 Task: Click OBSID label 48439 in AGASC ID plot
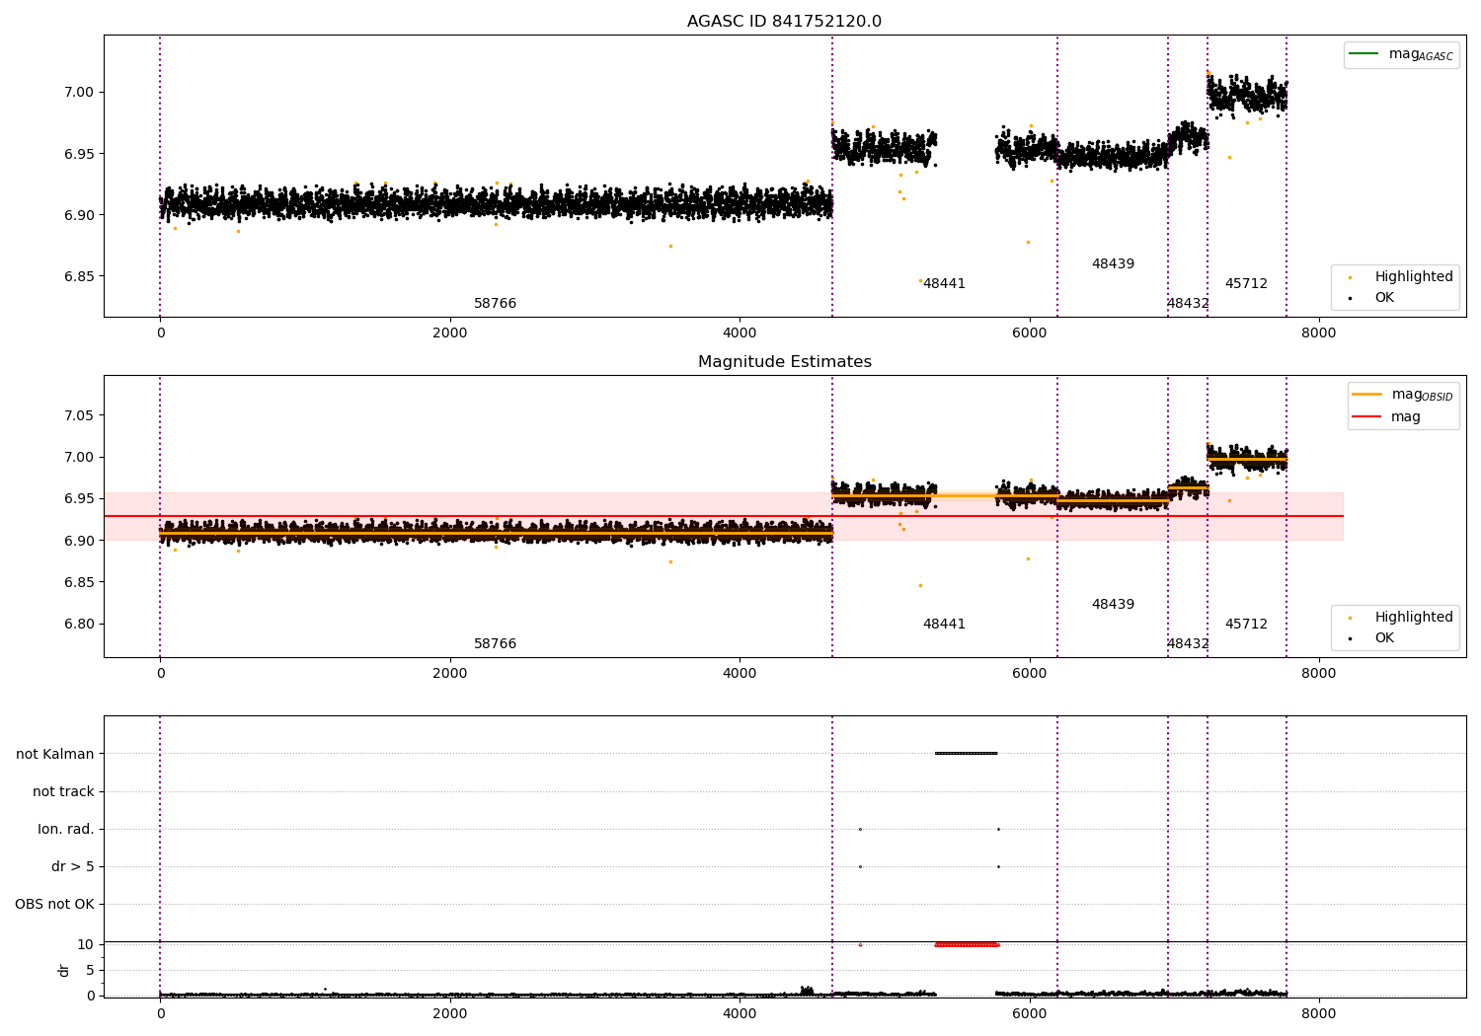tap(1113, 264)
